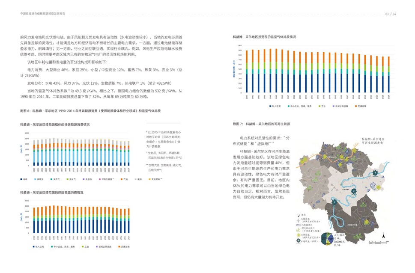Click 私人住宅 swatch in energy consumption by scope legend
The image size is (415, 273).
pyautogui.click(x=33, y=246)
